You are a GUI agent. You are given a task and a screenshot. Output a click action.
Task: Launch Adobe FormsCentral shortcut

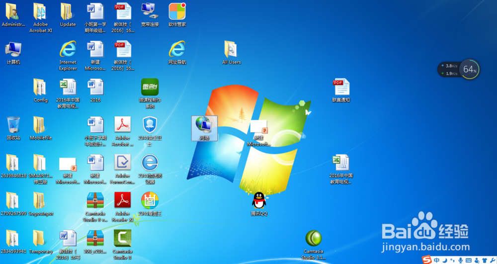(122, 169)
